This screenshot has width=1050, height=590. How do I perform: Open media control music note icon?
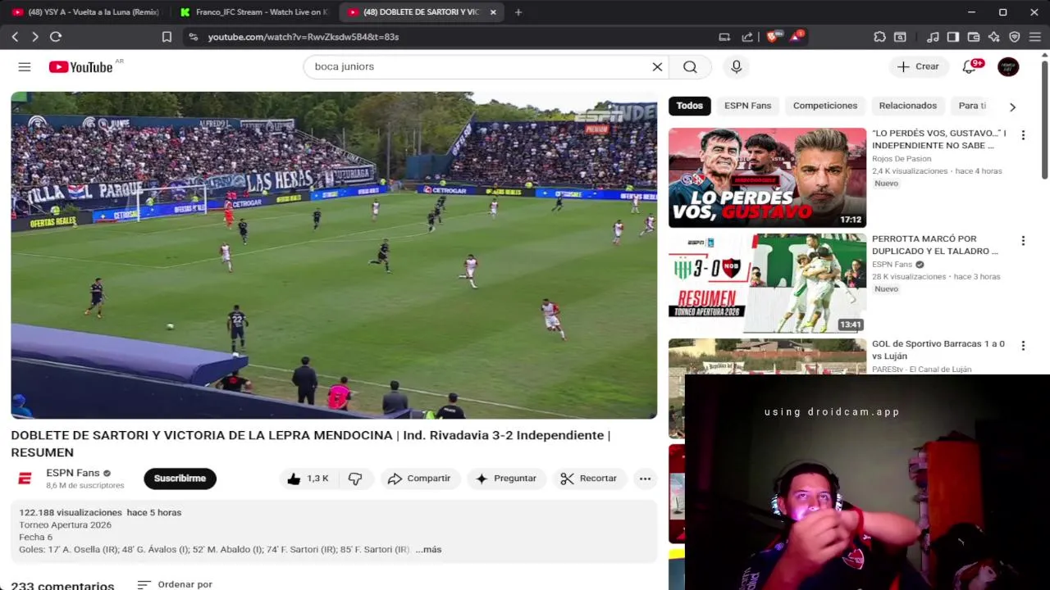coord(933,37)
